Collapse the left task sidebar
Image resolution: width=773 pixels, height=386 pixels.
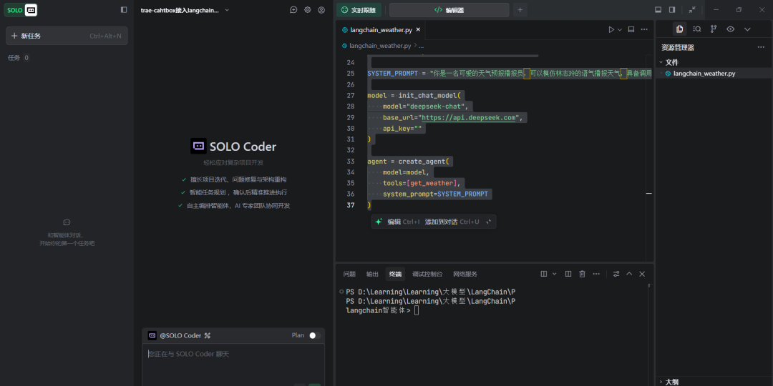click(x=124, y=10)
